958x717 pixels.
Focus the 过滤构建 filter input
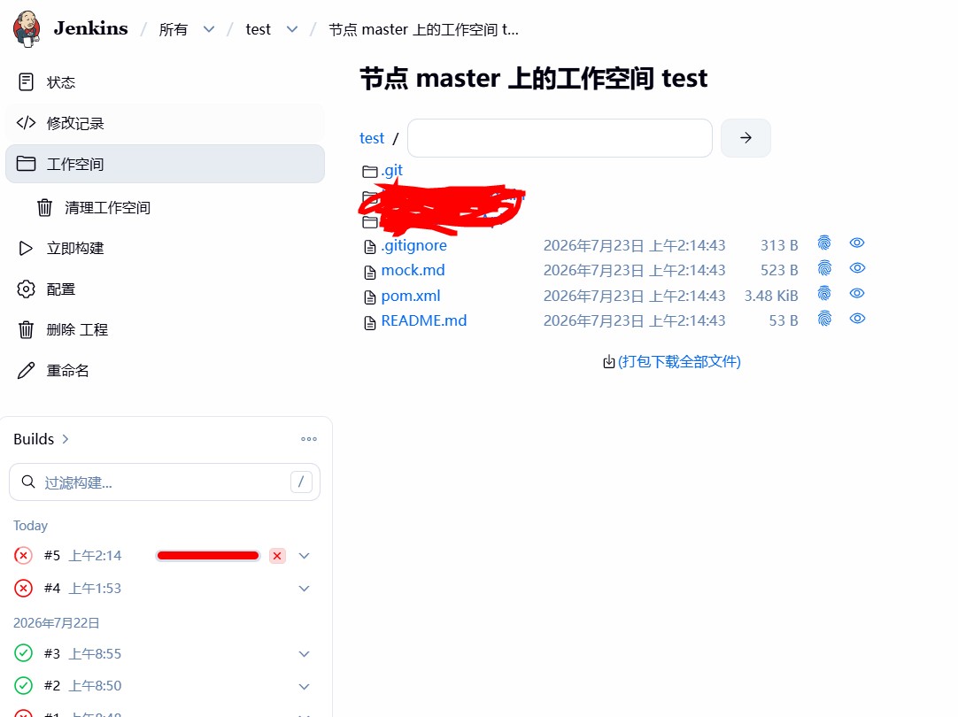point(165,482)
